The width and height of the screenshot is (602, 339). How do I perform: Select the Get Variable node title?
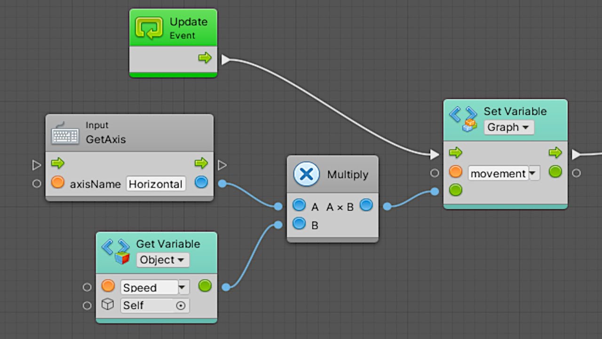coord(168,244)
